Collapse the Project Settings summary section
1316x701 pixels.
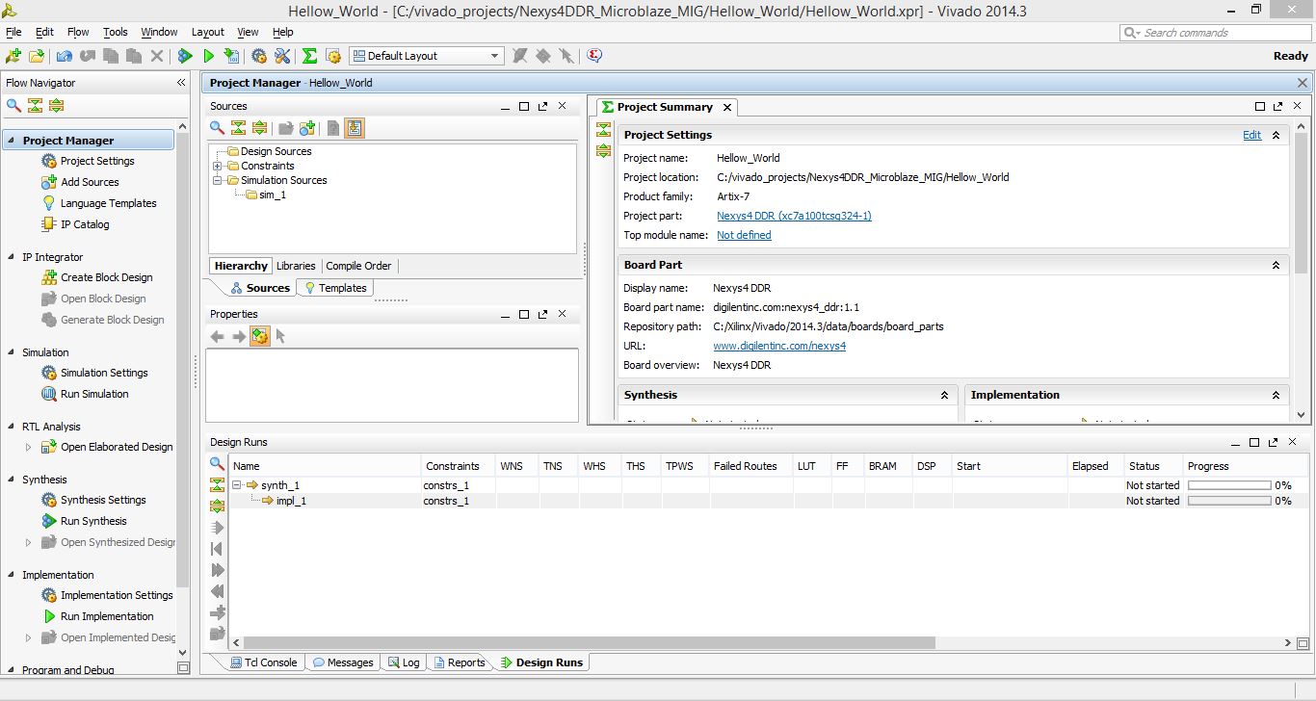[x=1276, y=135]
